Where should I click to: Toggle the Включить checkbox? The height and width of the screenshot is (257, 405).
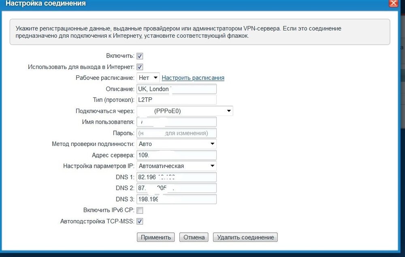click(x=140, y=56)
